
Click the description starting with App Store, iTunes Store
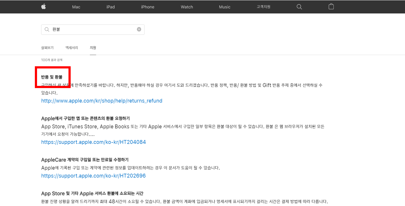[183, 130]
